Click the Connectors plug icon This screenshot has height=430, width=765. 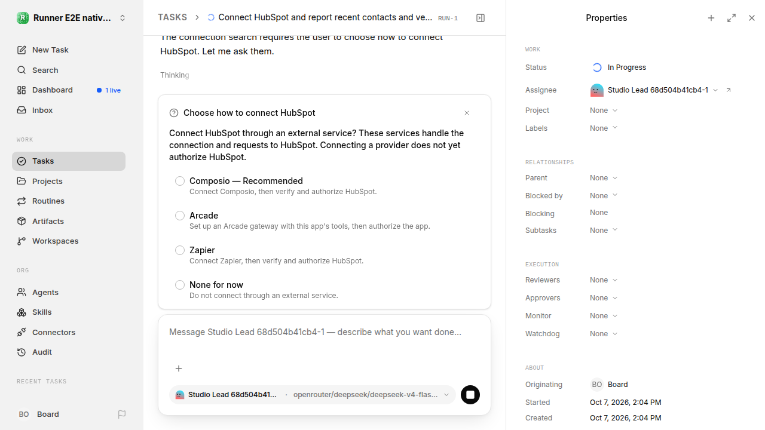22,332
